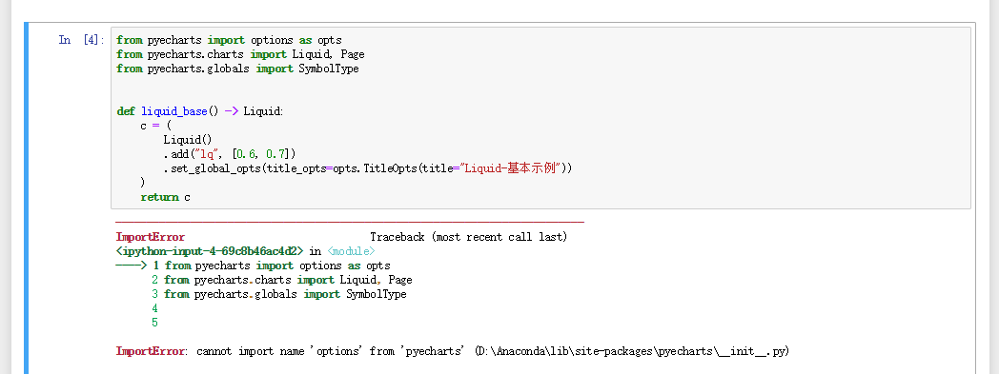Click '<ipython-input-4-69c8b46ac4d2>' in traceback
999x374 pixels.
point(211,251)
